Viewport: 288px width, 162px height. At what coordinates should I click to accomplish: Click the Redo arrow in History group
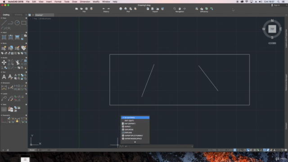[108, 9]
